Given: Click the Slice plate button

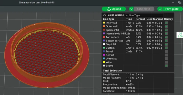Looking at the screenshot, I should coord(144,9).
